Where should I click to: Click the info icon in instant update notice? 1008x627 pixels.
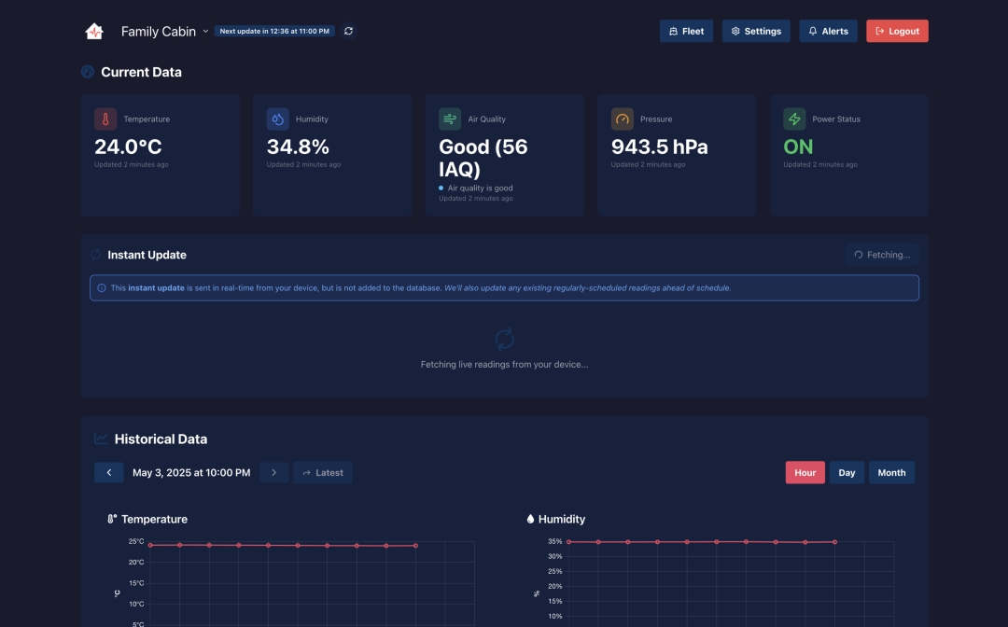click(102, 288)
